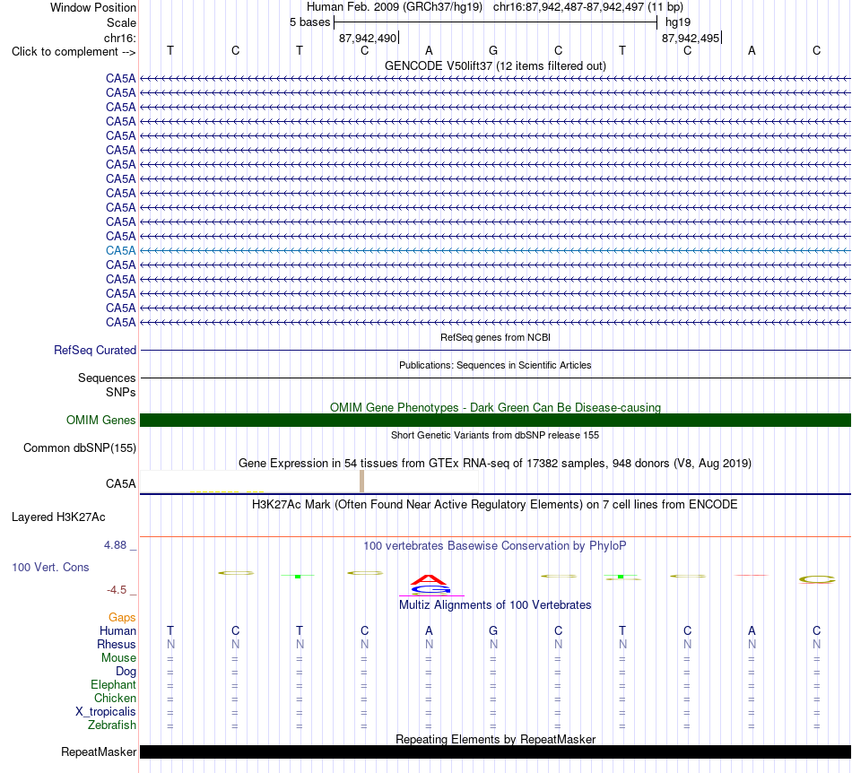Click the dark green OMIM Genes bar

(x=496, y=420)
